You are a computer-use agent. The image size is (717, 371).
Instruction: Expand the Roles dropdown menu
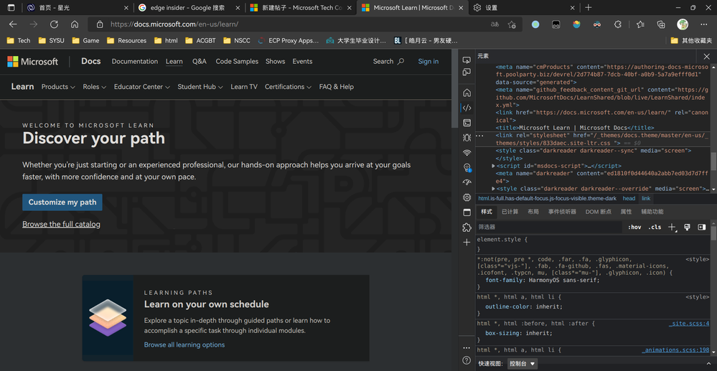tap(94, 86)
